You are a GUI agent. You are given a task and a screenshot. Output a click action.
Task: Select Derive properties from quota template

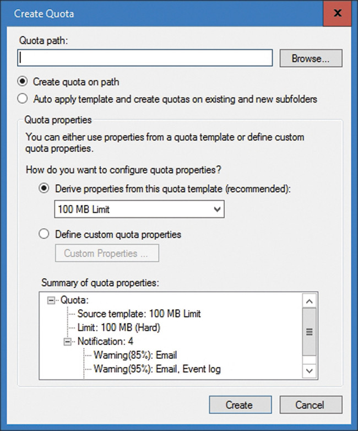(45, 188)
